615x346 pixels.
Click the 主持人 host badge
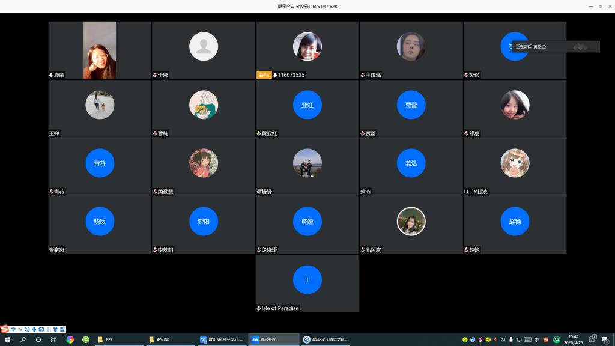(x=264, y=75)
